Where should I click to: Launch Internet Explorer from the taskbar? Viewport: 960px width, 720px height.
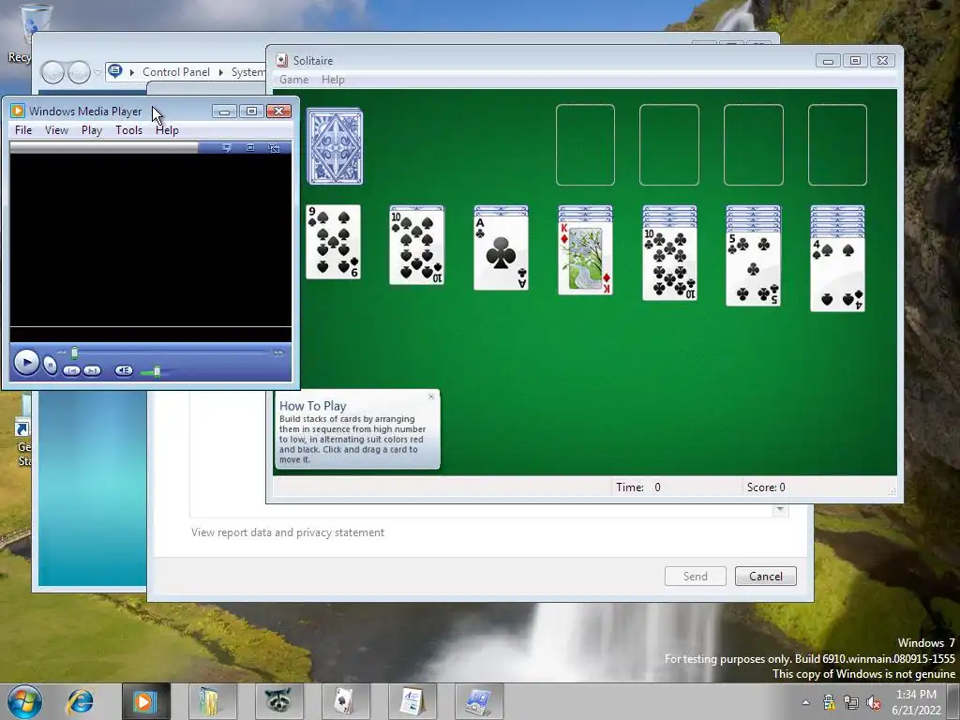click(x=81, y=701)
